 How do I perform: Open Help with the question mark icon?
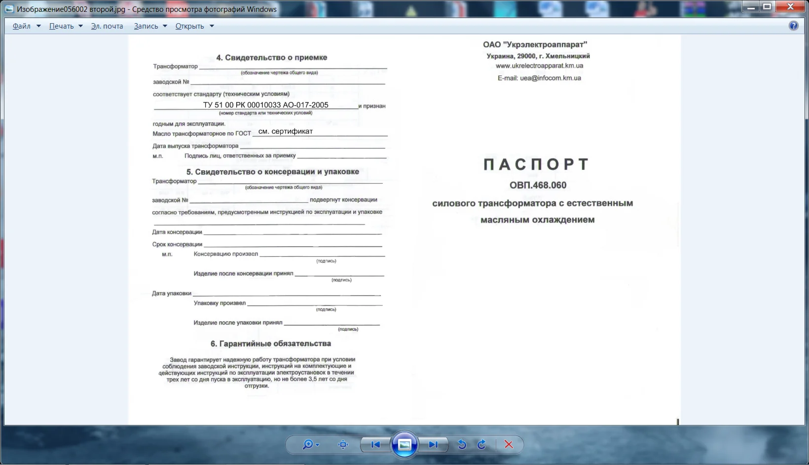click(x=794, y=25)
